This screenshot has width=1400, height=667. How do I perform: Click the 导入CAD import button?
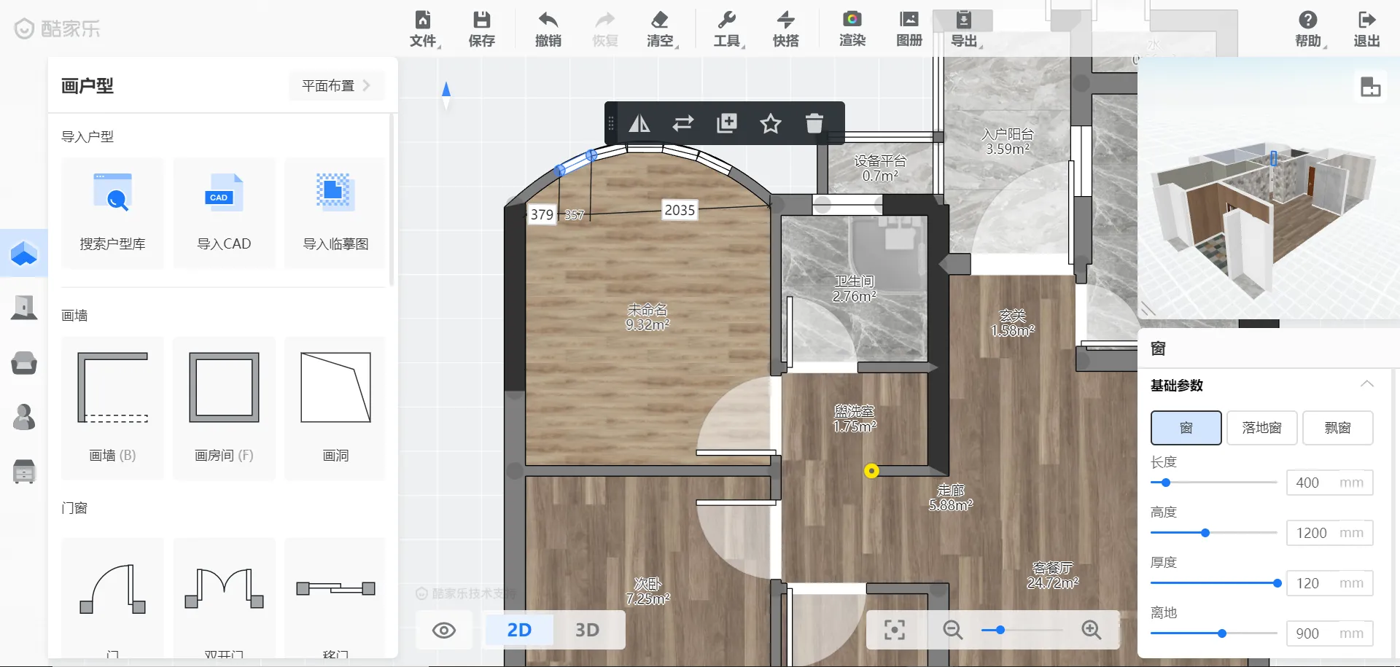pos(224,212)
